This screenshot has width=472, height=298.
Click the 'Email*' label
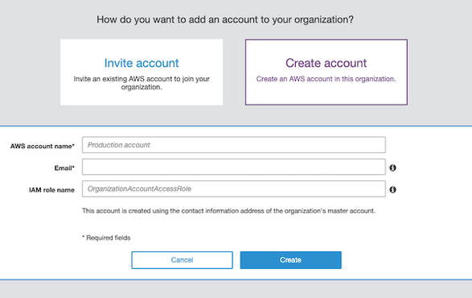point(64,168)
